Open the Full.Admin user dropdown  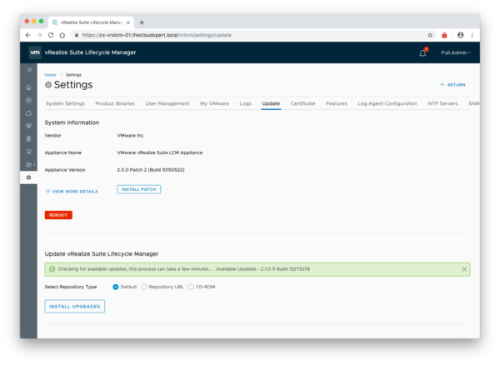tap(455, 52)
